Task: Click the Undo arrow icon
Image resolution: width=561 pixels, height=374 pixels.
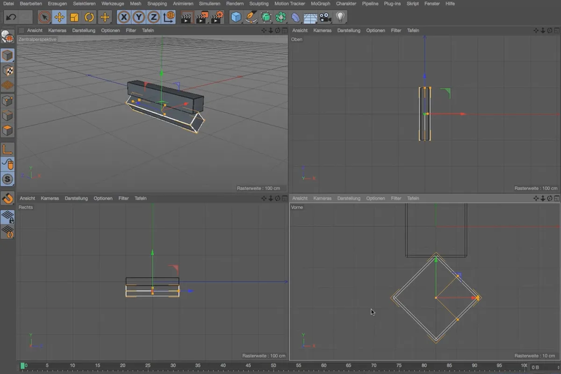Action: (x=12, y=18)
